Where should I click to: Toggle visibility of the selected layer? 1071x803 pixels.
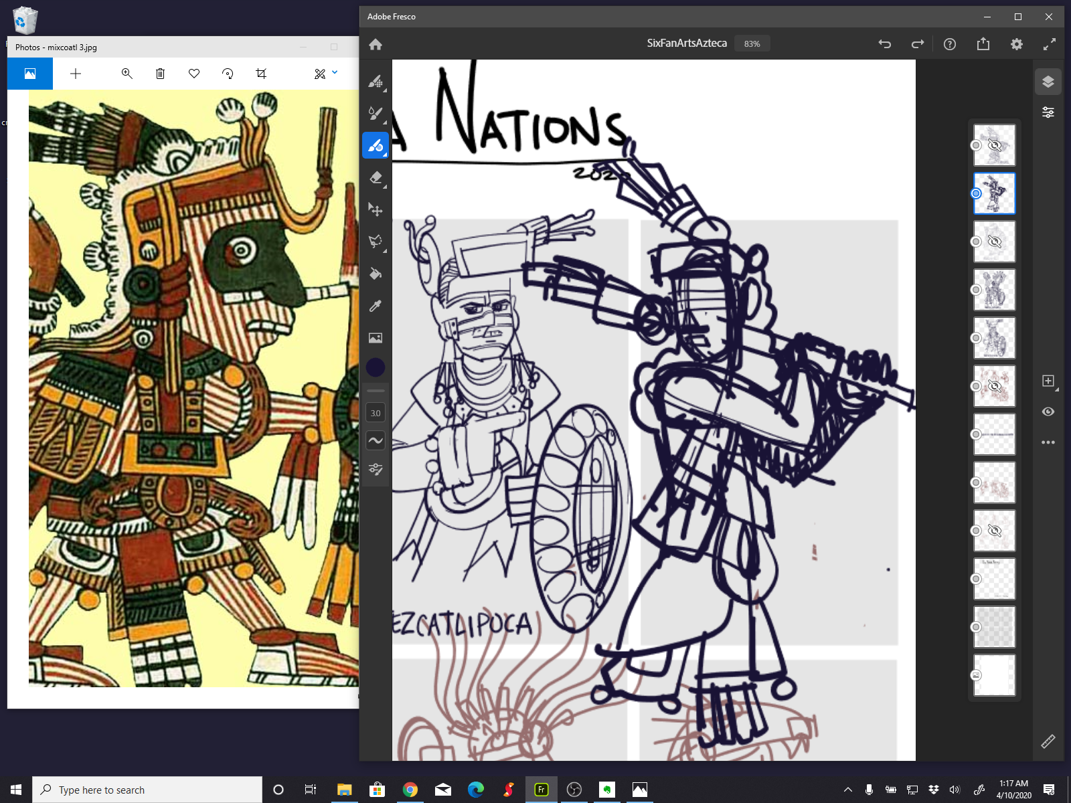pos(1048,412)
